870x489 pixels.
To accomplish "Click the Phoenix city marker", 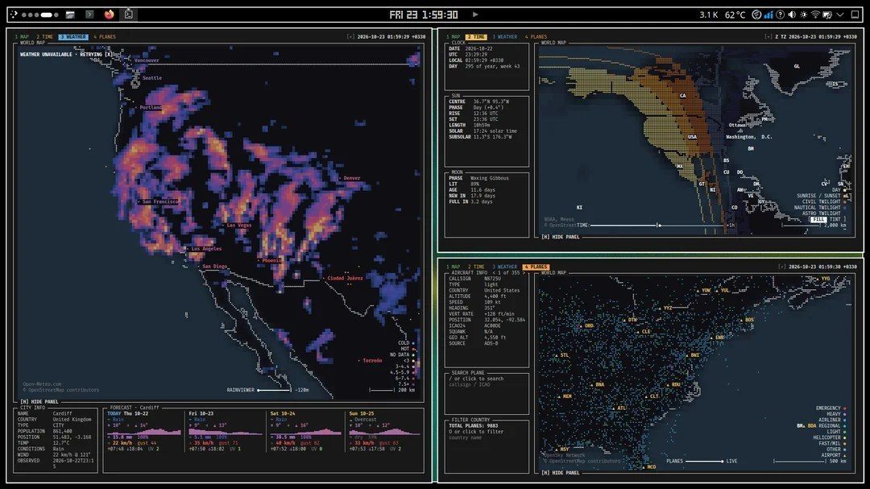I will click(270, 260).
